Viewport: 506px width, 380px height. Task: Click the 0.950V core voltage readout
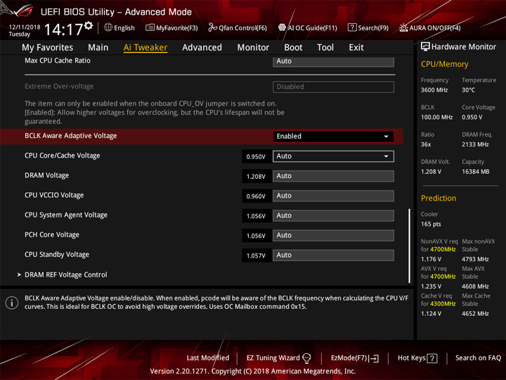coord(256,157)
